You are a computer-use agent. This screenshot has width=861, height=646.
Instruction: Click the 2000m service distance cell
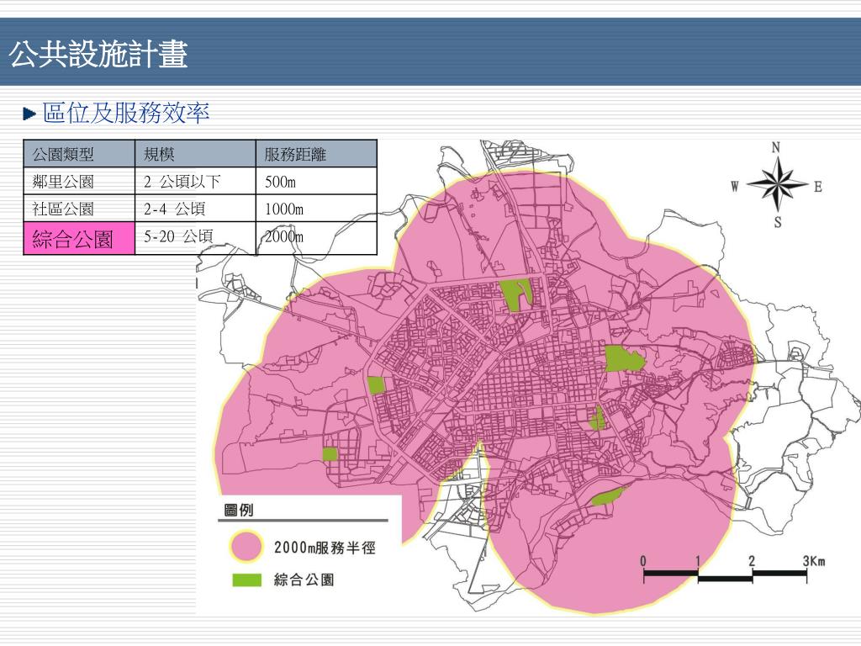[316, 238]
